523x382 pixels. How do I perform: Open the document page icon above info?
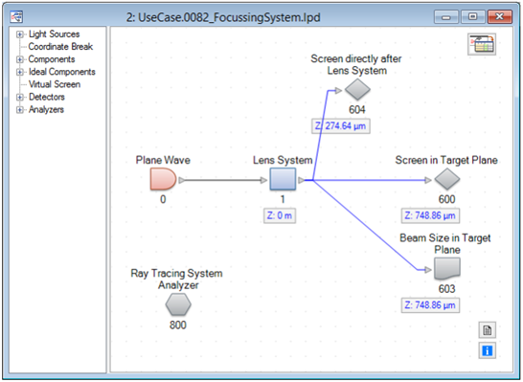click(487, 330)
